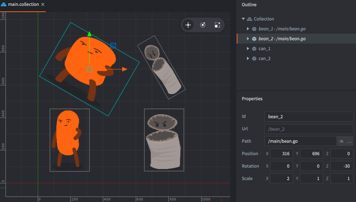This screenshot has width=356, height=202.
Task: Click the Id field containing bean_2
Action: point(308,117)
